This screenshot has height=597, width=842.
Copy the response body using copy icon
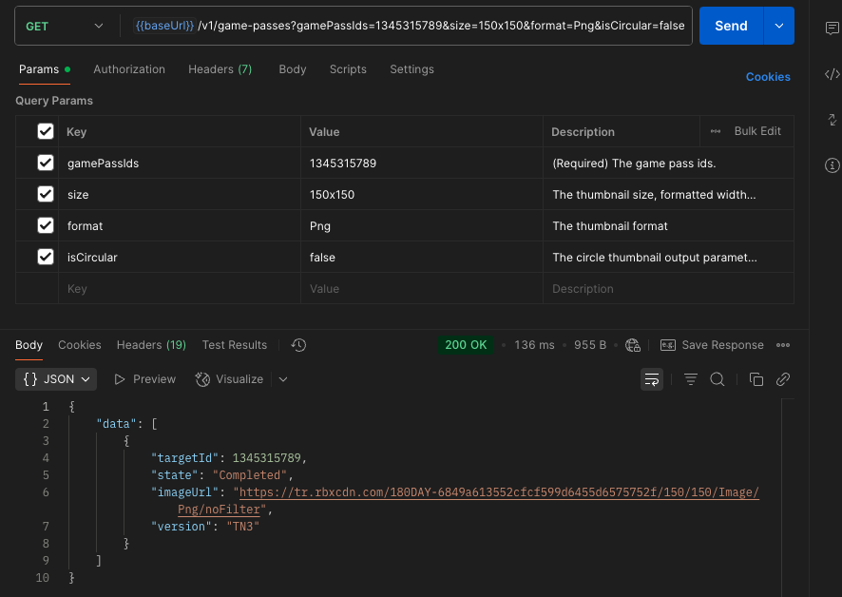[x=756, y=378]
